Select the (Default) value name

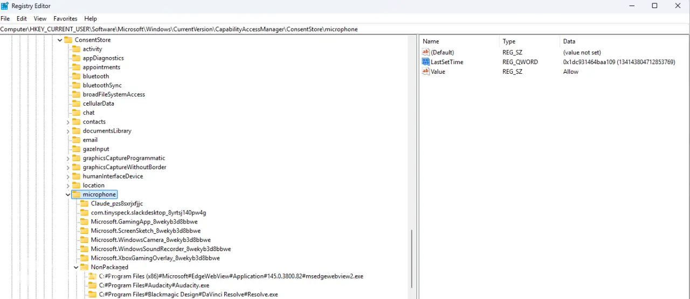point(443,52)
